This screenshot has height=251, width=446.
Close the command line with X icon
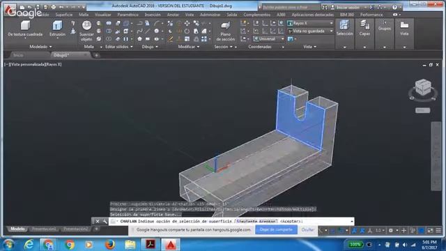click(98, 221)
